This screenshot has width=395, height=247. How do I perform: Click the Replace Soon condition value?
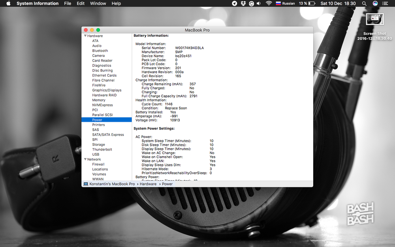176,108
